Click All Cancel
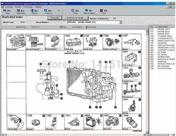This screenshot has width=176, height=136. pos(91,27)
